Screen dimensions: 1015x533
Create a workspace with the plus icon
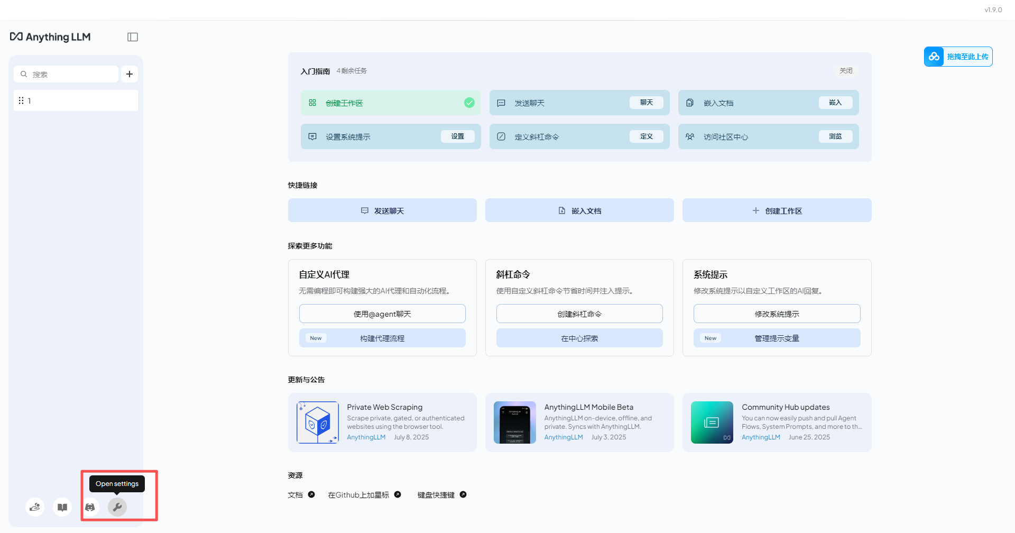pos(129,74)
